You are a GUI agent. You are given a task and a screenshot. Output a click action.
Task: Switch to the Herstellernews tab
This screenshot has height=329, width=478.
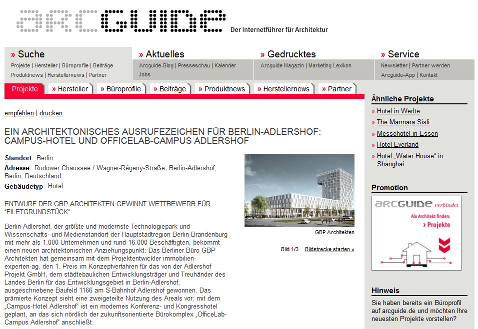pyautogui.click(x=284, y=89)
